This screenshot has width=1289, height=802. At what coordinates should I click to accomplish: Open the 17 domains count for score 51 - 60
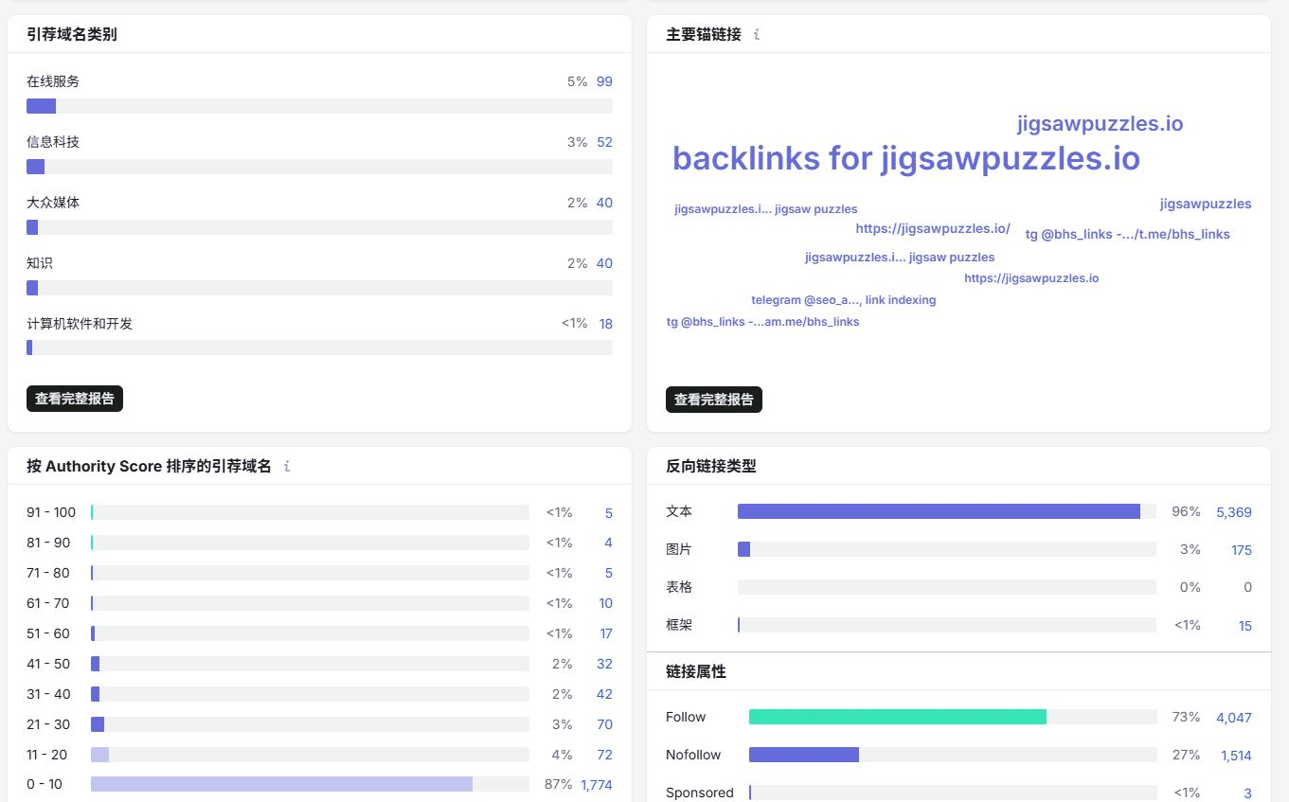[606, 634]
